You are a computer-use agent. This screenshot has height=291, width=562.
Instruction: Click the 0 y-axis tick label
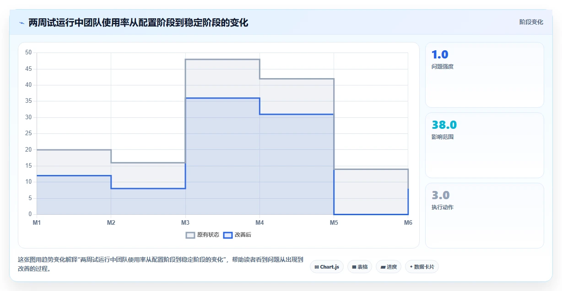coord(30,214)
